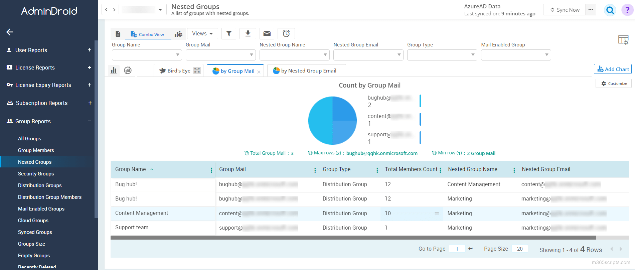Click the Go to Page input field
This screenshot has width=635, height=270.
[457, 249]
